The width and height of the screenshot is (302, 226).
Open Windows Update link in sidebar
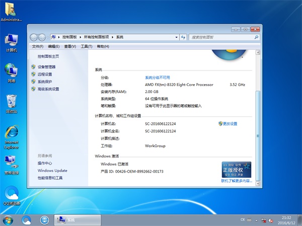[52, 171]
